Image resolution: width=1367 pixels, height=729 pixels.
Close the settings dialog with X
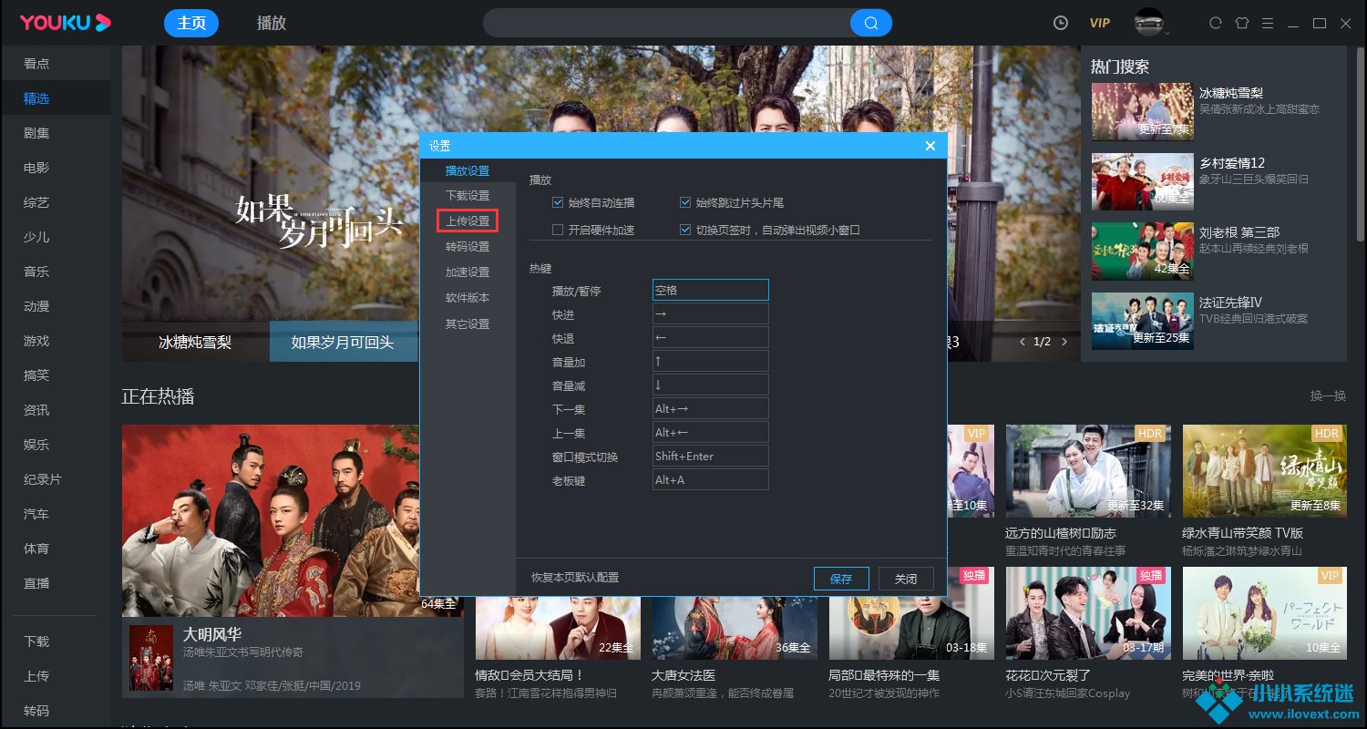point(930,146)
